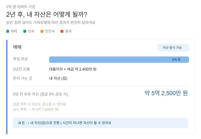The height and width of the screenshot is (139, 201).
Task: Click the 2년 뒤 보유 자산 label
Action: click(40, 94)
